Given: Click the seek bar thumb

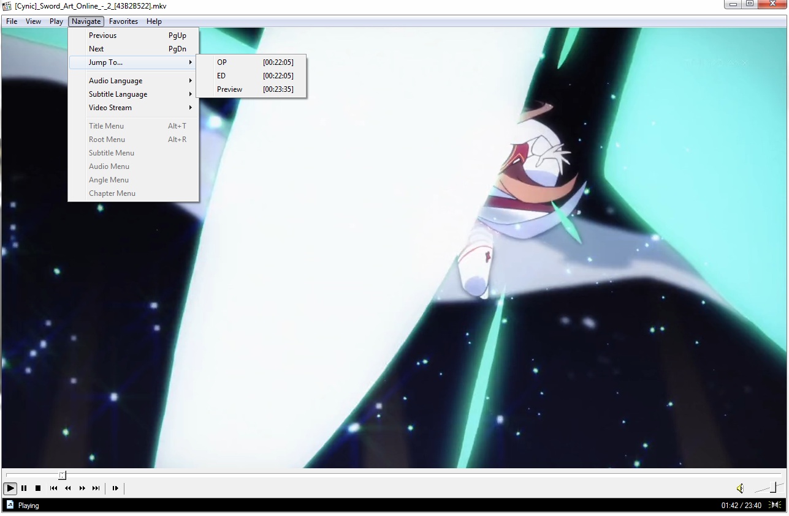Looking at the screenshot, I should point(63,475).
